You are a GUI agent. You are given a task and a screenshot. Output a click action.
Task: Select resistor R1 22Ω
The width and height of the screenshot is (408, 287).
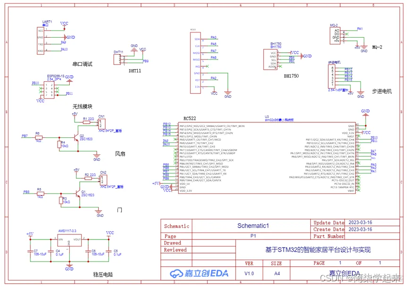point(86,122)
